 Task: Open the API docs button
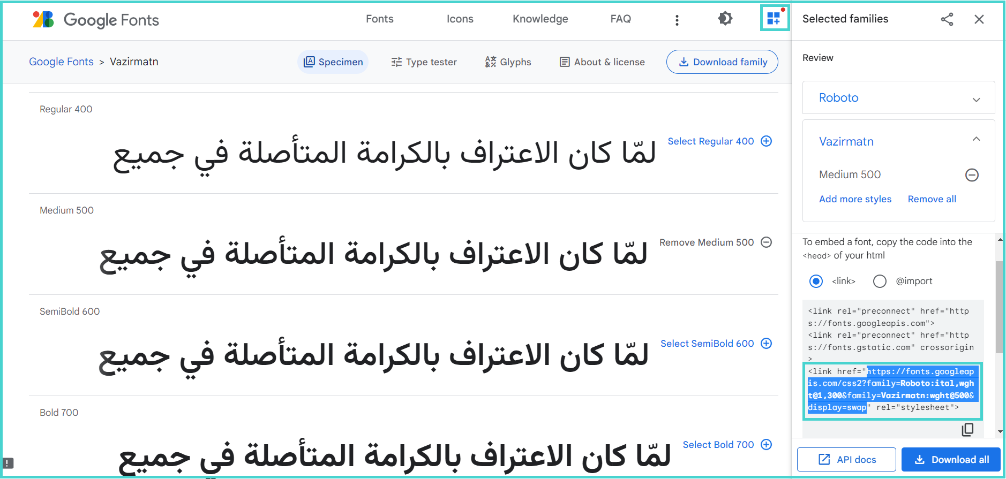(846, 460)
